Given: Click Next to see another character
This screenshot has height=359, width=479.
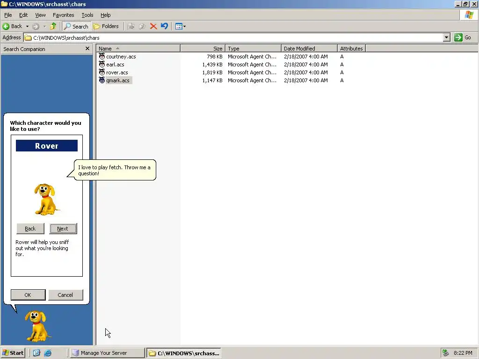Looking at the screenshot, I should tap(63, 229).
